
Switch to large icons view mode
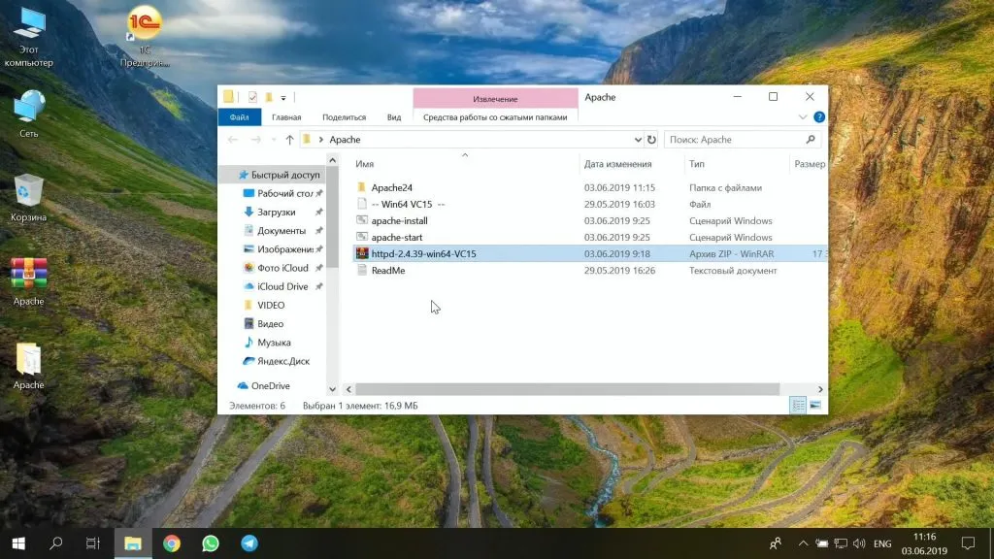point(815,405)
